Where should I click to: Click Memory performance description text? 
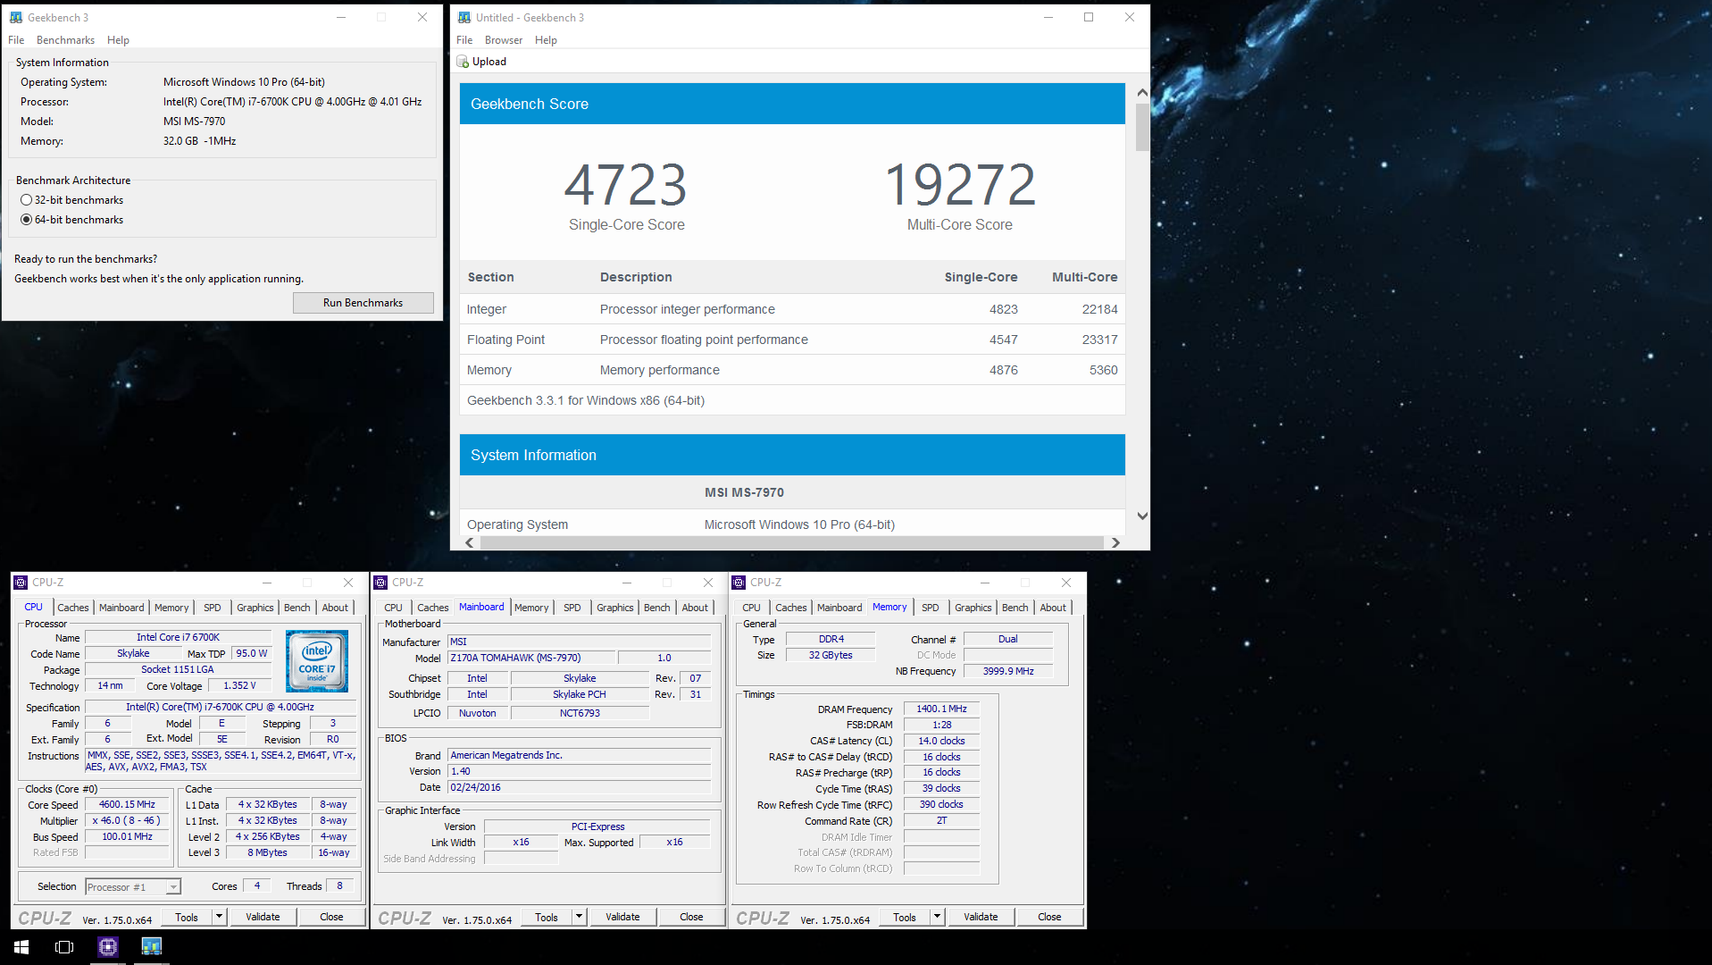tap(660, 370)
